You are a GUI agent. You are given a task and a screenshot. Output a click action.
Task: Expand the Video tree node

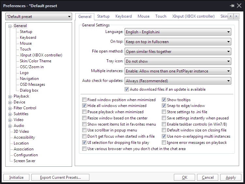pos(10,120)
